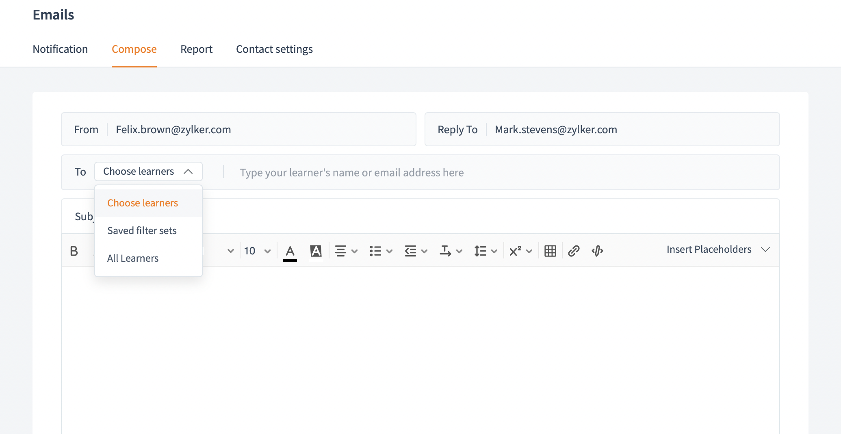Image resolution: width=841 pixels, height=434 pixels.
Task: Switch to the Notification tab
Action: pos(60,49)
